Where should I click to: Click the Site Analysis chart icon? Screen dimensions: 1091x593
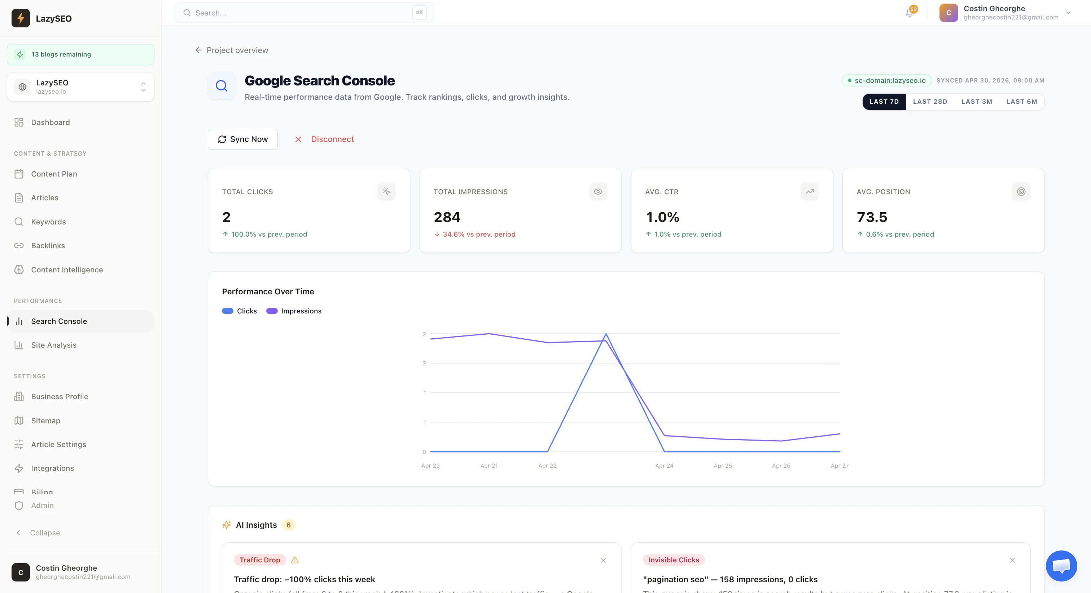click(x=19, y=345)
